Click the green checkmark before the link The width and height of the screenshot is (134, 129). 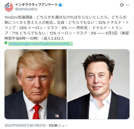[x=6, y=43]
